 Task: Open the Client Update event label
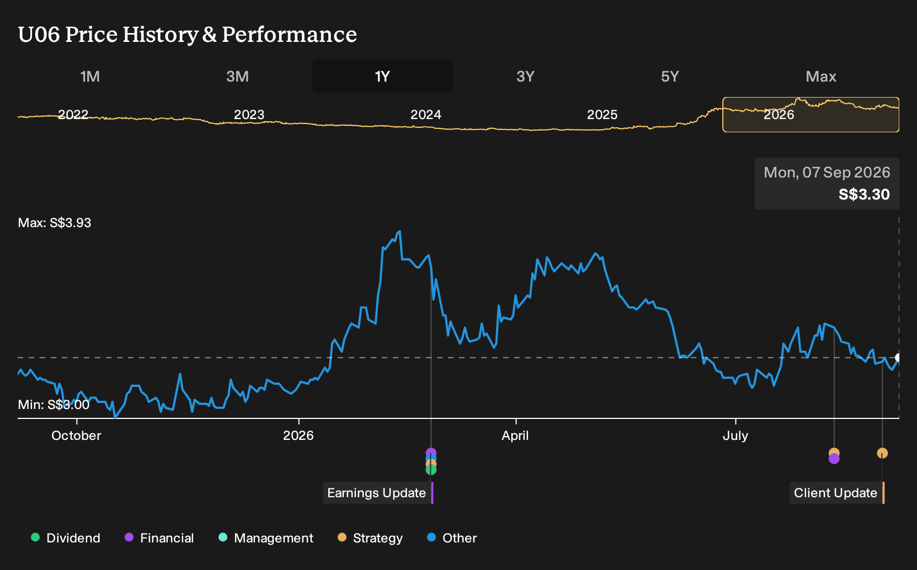tap(837, 493)
